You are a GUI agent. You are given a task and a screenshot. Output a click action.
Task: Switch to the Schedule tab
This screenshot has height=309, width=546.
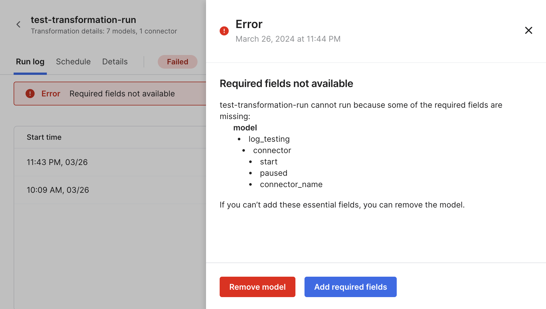[73, 62]
